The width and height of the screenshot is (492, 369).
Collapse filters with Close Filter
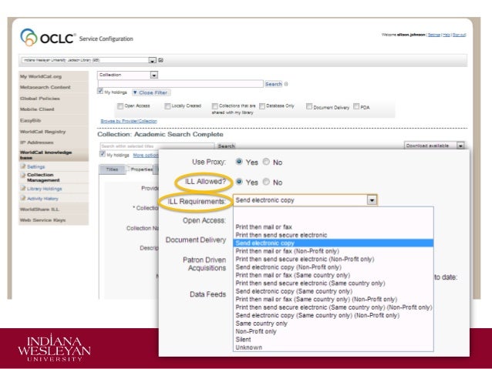(x=151, y=92)
